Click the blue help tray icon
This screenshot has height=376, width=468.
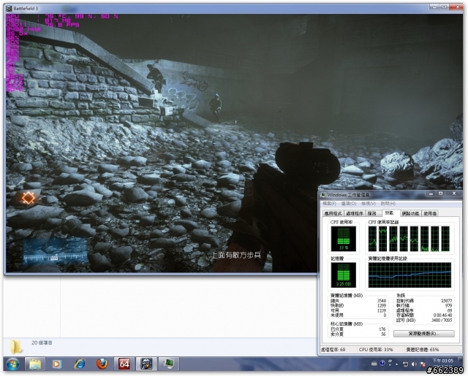tap(382, 363)
